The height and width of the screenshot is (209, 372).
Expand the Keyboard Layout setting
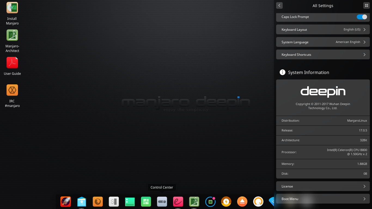tap(323, 29)
